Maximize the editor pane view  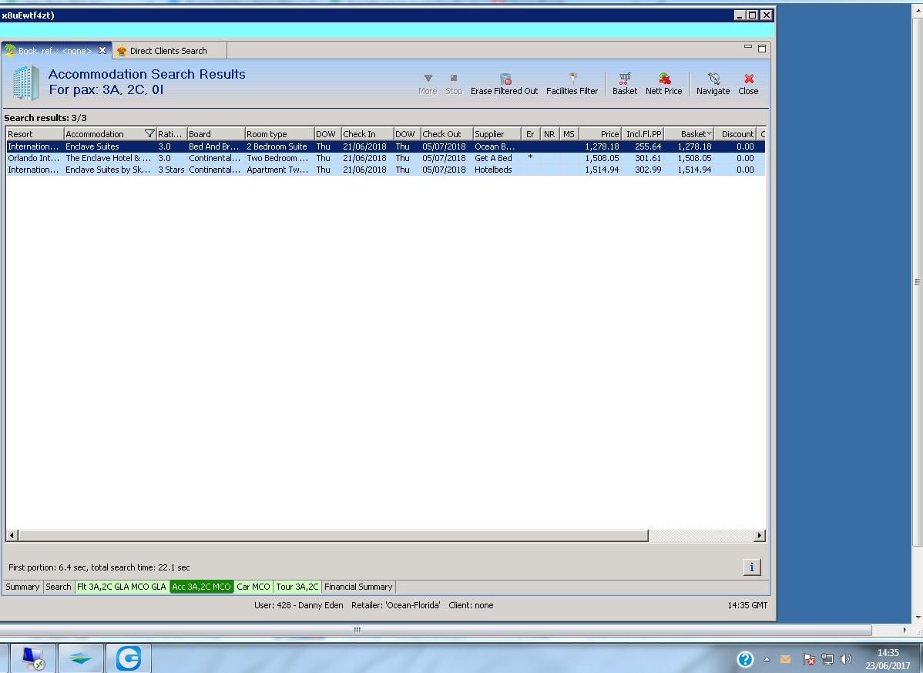[762, 49]
